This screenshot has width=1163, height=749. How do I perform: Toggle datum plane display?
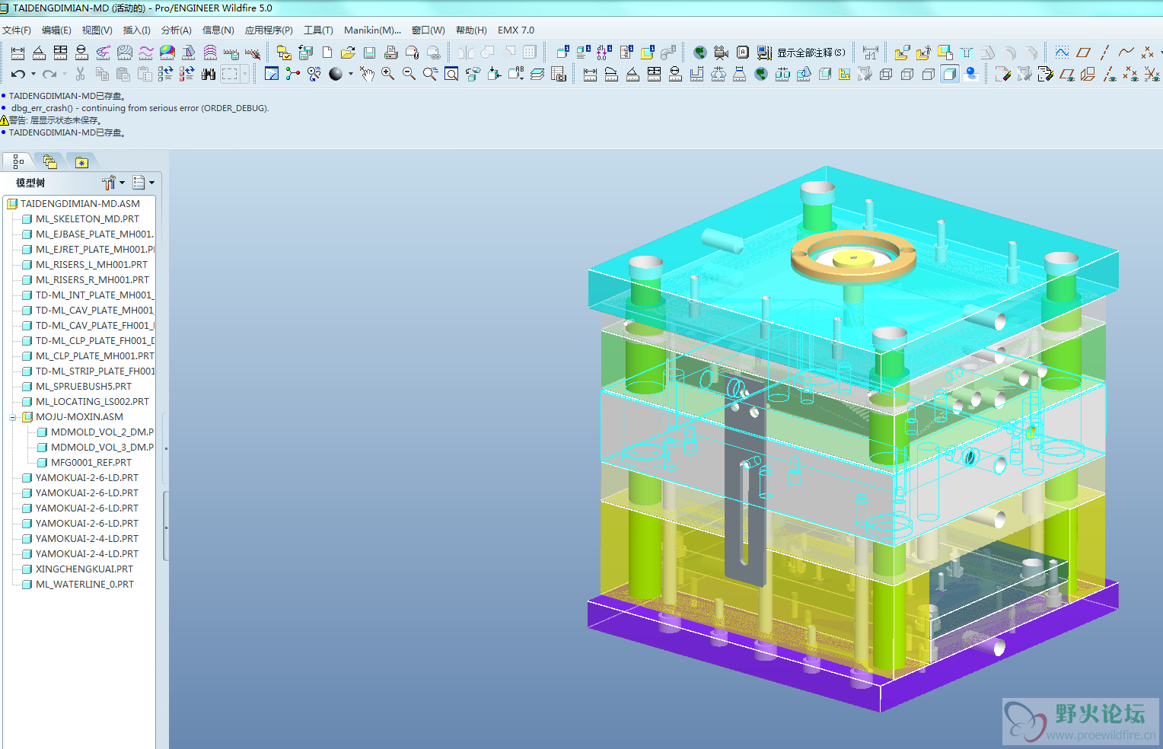click(x=1066, y=74)
